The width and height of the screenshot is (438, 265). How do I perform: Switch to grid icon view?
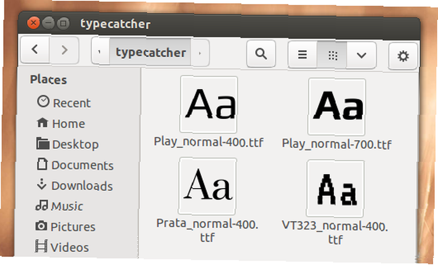click(x=332, y=55)
